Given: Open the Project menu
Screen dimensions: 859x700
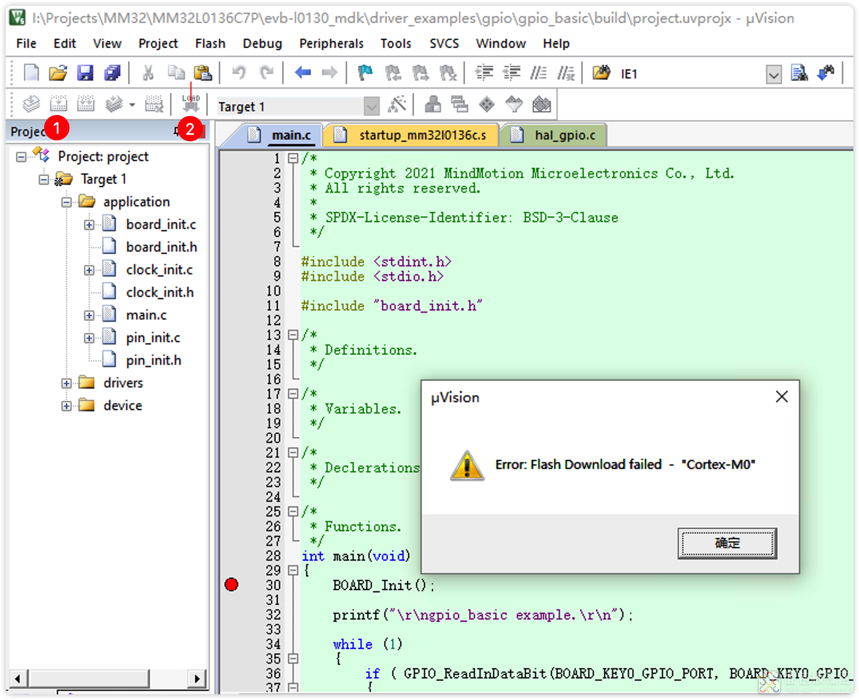Looking at the screenshot, I should point(158,44).
